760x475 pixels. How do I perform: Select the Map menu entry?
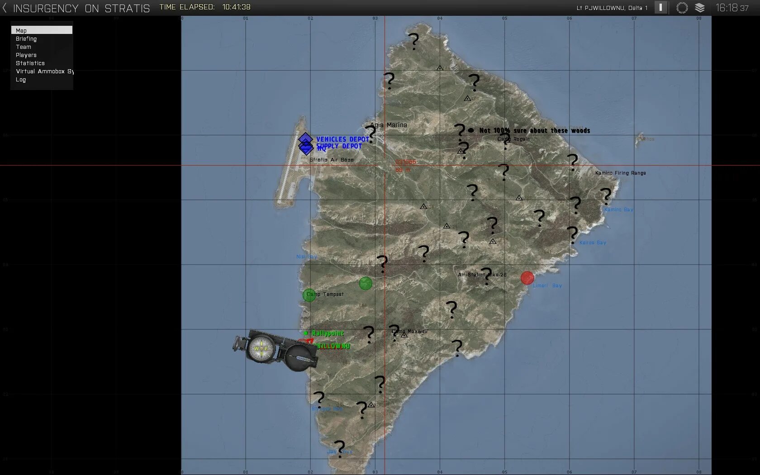42,30
